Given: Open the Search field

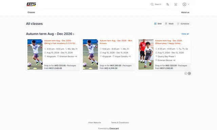Looking at the screenshot, I should pos(156,4).
